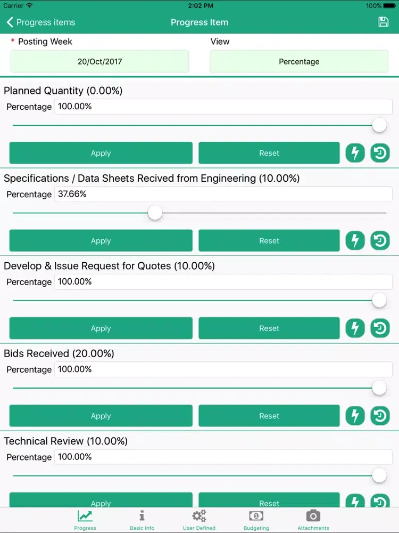Navigate back to Progress items
Image resolution: width=399 pixels, height=533 pixels.
(x=40, y=22)
